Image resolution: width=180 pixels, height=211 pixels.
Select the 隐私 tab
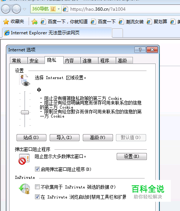pyautogui.click(x=54, y=60)
